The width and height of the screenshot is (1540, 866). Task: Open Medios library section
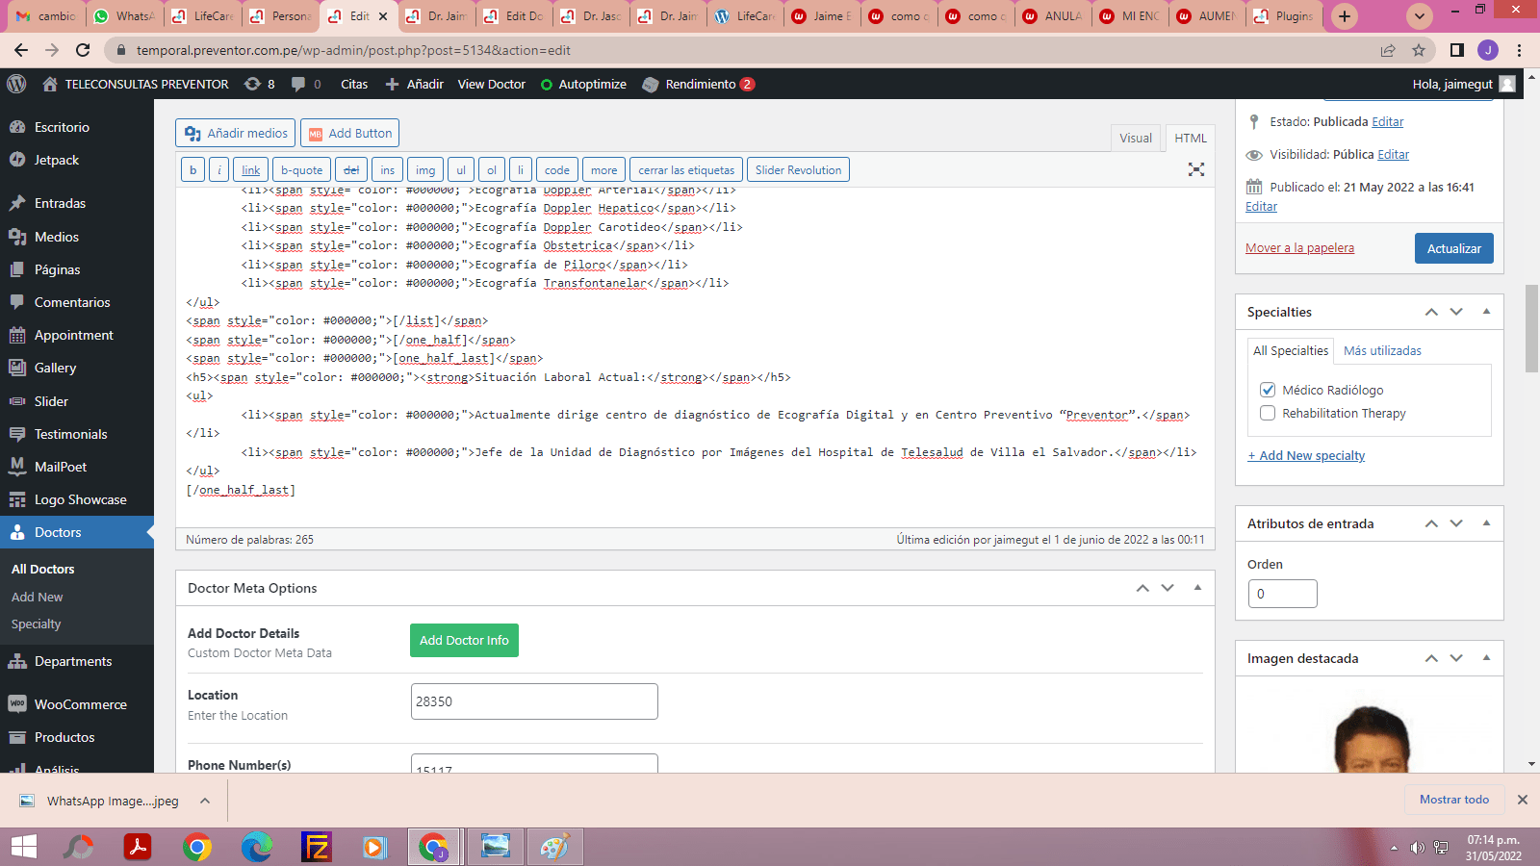tap(57, 237)
